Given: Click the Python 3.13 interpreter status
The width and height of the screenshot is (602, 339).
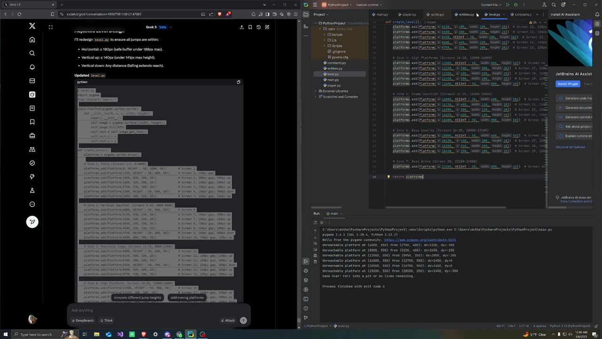Looking at the screenshot, I should pos(570,326).
